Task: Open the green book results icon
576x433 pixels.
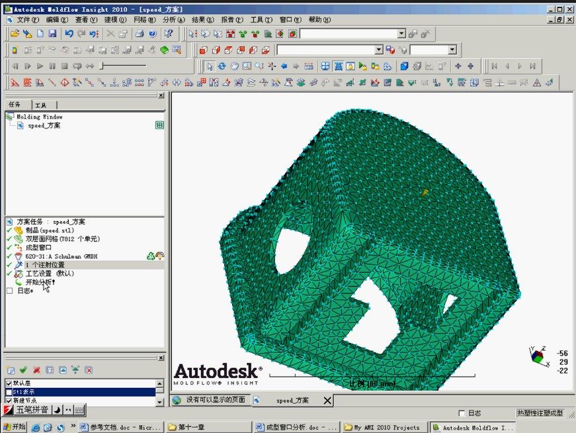Action: tap(165, 50)
